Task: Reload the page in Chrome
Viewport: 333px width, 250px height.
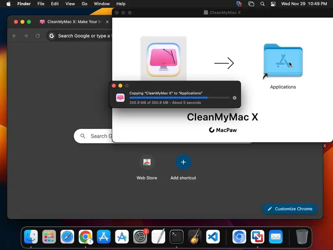Action: point(38,36)
